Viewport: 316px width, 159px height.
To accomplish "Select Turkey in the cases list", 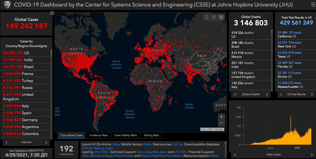I will click(x=26, y=81).
